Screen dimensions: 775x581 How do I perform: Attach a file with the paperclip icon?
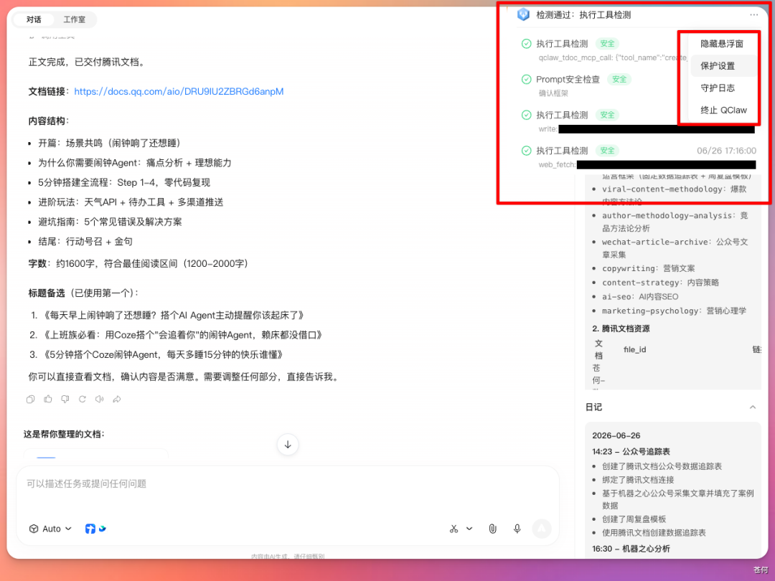coord(493,529)
